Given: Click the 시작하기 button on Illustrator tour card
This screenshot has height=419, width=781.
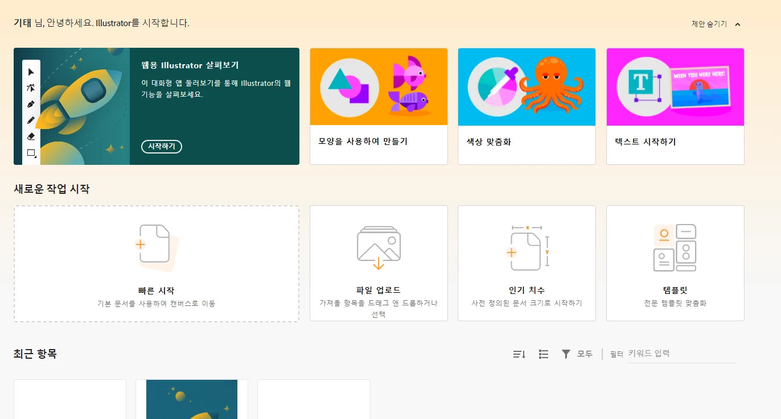Looking at the screenshot, I should 162,147.
